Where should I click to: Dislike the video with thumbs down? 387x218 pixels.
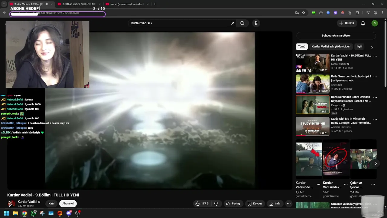coord(216,203)
